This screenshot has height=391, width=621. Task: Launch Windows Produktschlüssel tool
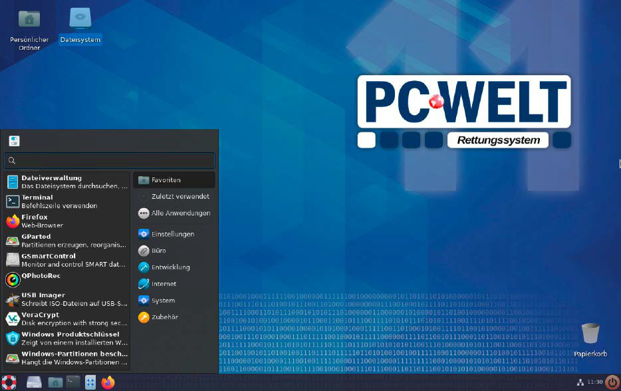67,338
